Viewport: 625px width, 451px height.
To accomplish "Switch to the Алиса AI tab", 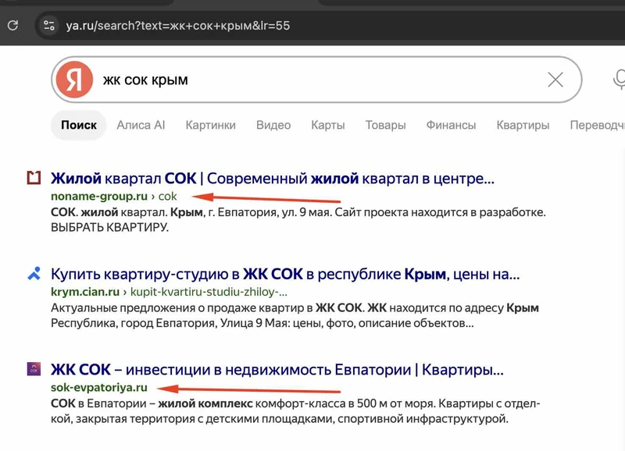I will 141,125.
